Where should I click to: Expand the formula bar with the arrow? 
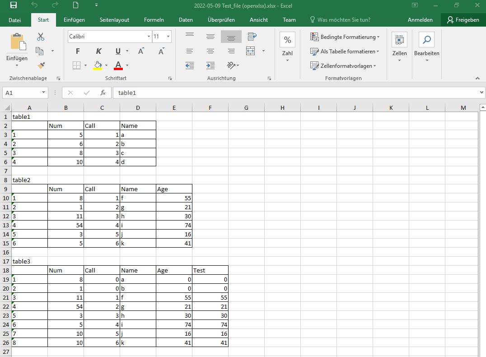481,93
